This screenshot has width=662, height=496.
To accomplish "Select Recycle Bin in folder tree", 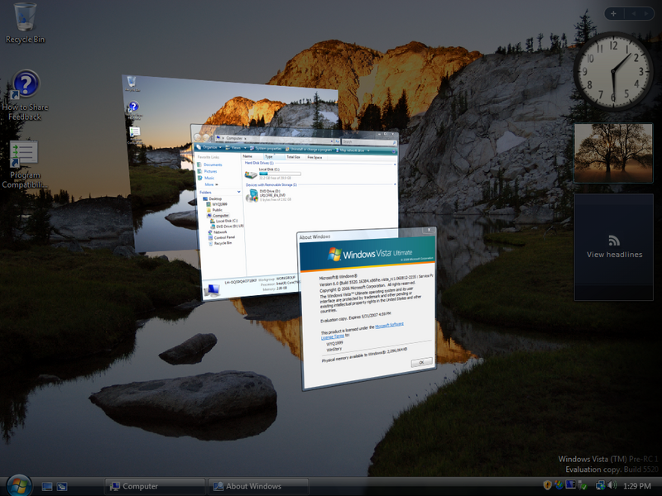I will (x=220, y=243).
